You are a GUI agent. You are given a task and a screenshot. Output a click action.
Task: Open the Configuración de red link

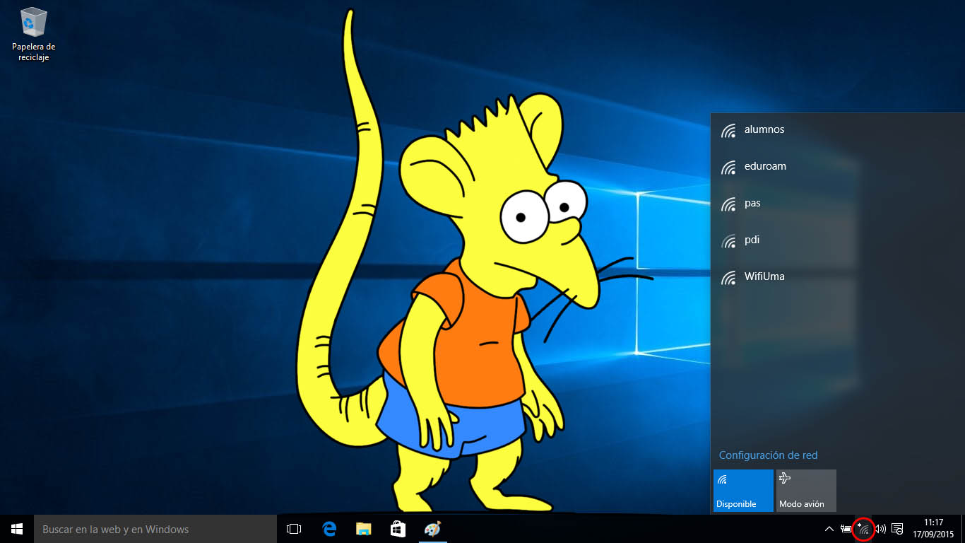click(768, 455)
